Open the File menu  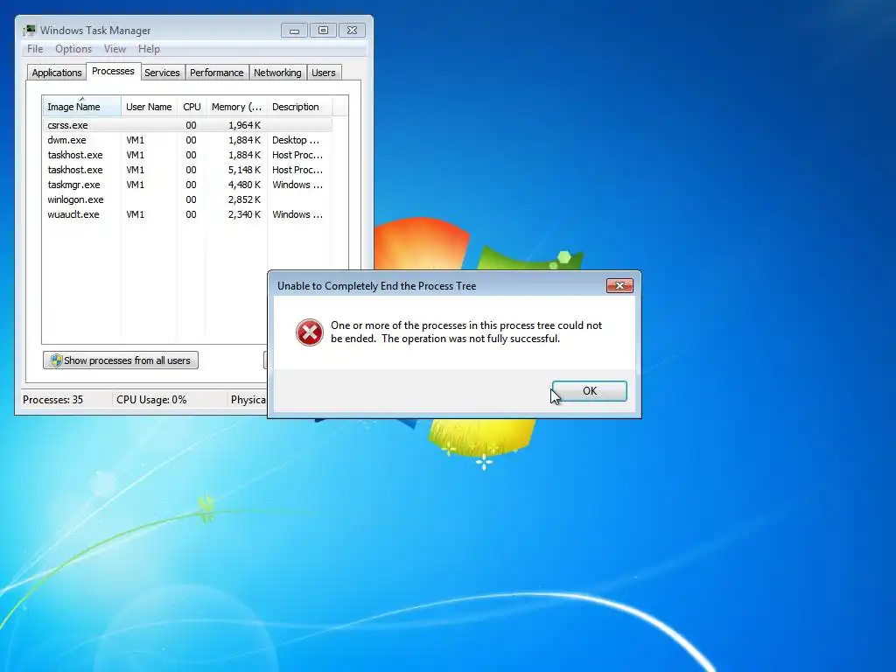(35, 49)
